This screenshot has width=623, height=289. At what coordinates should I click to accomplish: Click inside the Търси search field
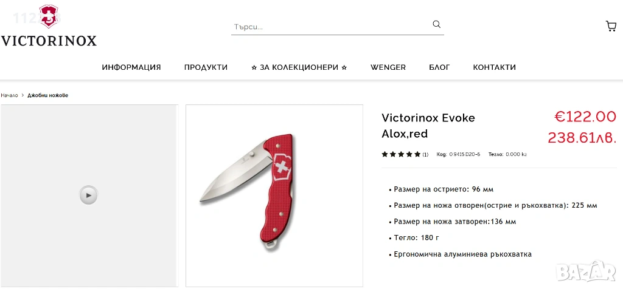pos(331,27)
